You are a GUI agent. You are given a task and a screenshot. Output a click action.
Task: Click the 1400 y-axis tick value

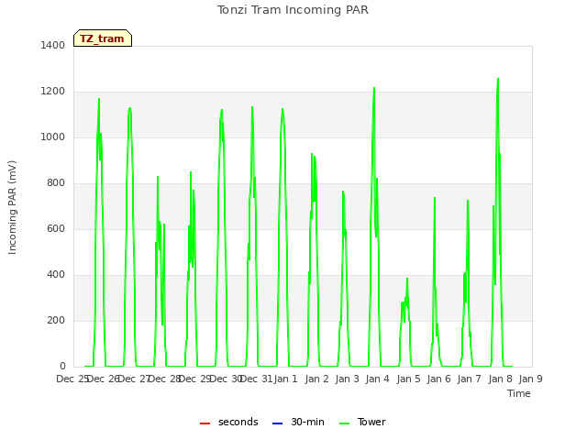[53, 45]
